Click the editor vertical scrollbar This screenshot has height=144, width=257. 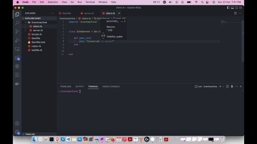(x=243, y=41)
